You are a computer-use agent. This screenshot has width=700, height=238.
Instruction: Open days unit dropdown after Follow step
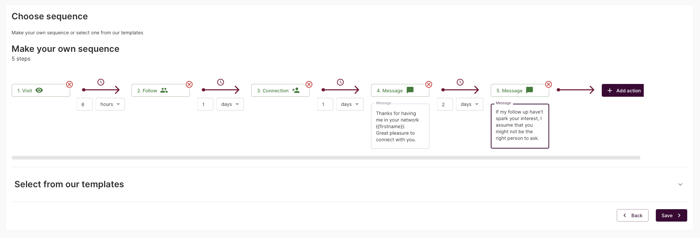point(230,104)
